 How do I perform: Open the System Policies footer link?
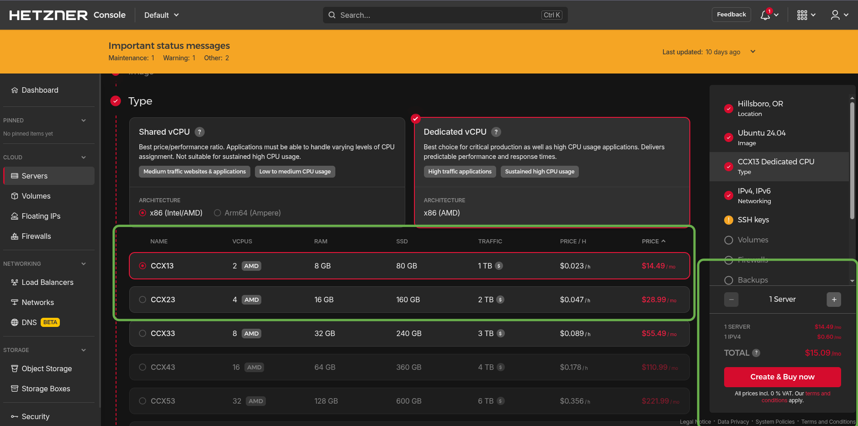tap(775, 422)
